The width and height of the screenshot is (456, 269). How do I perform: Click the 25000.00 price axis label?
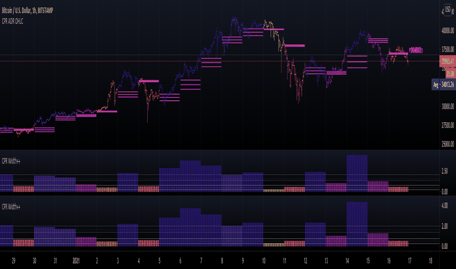[x=448, y=144]
